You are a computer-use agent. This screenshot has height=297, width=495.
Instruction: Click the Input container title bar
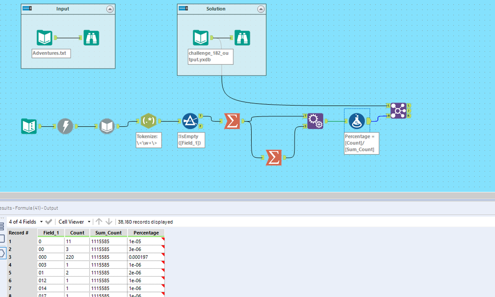pyautogui.click(x=68, y=9)
